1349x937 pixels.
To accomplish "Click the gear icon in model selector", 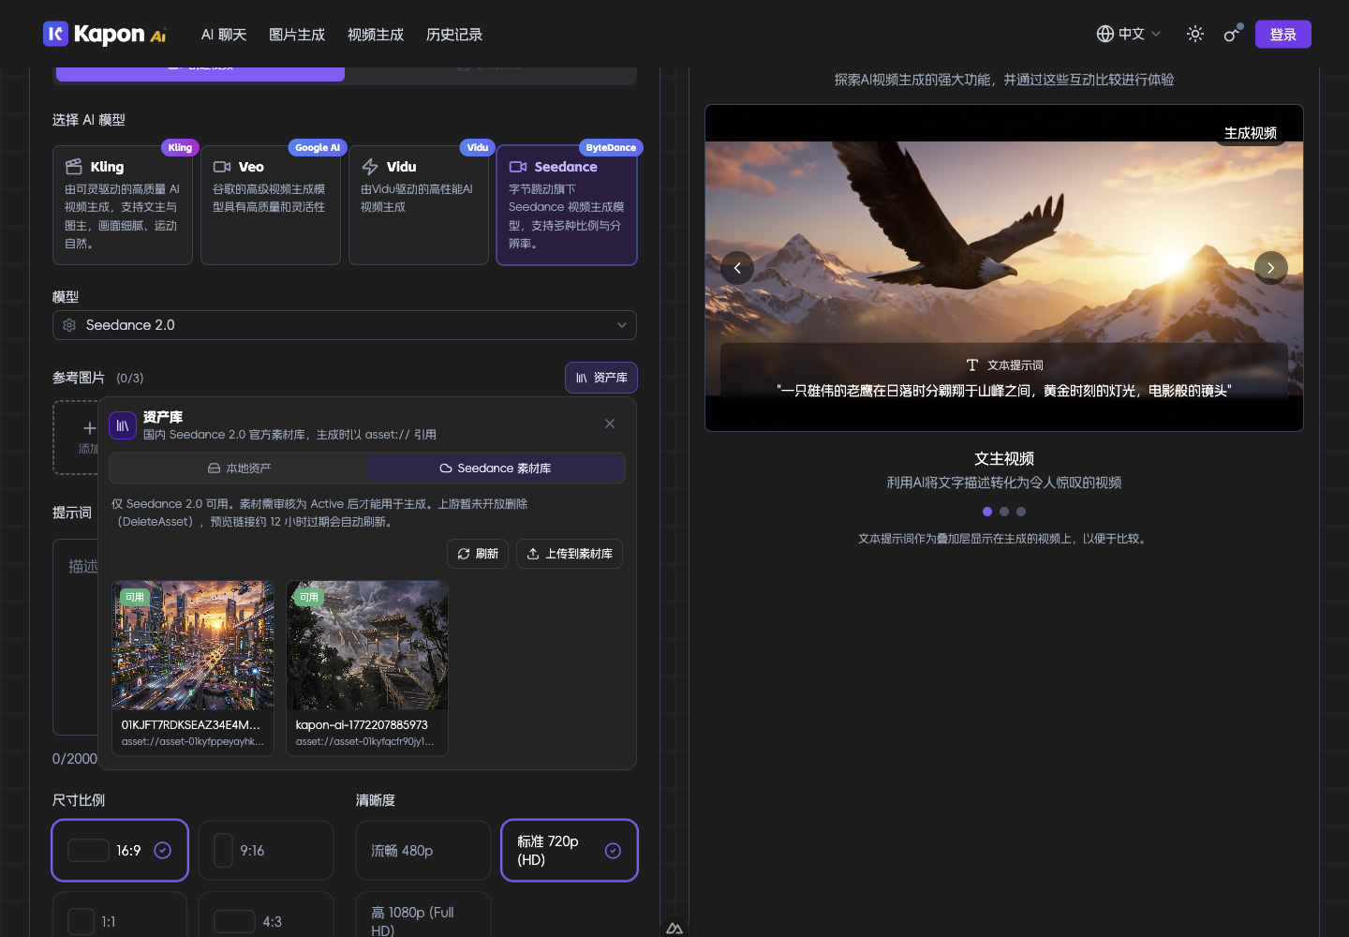I will (x=69, y=325).
